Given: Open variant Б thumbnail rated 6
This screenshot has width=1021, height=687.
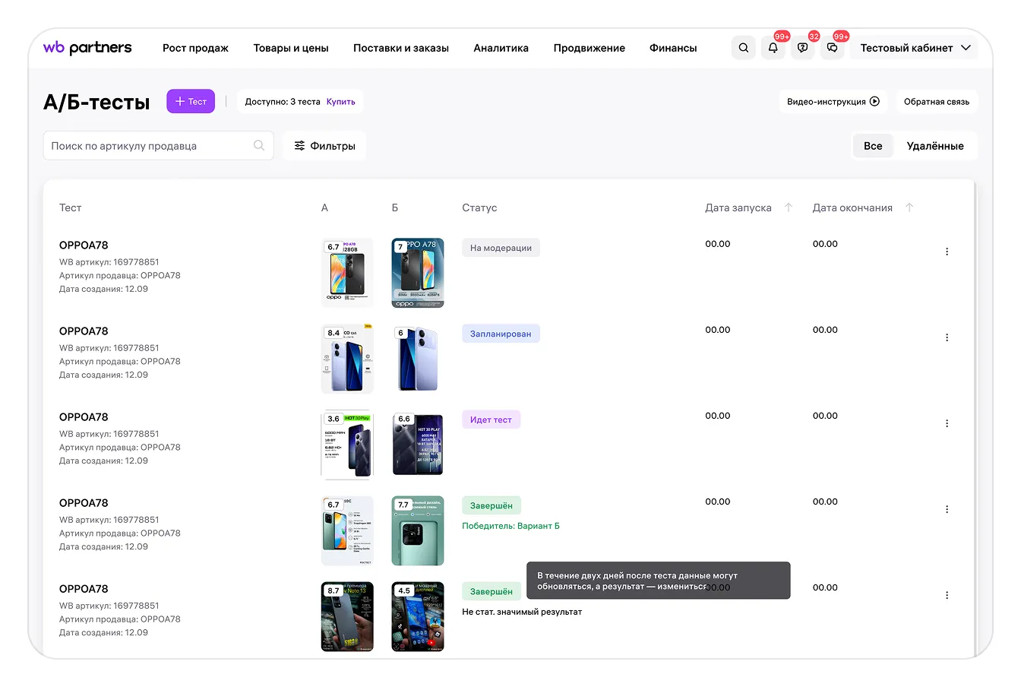Looking at the screenshot, I should pos(418,359).
